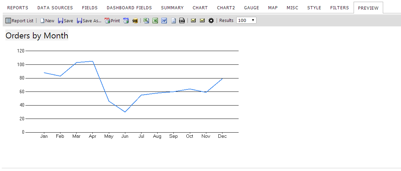
Task: Click the Jun low point on chart line
Action: (x=125, y=112)
